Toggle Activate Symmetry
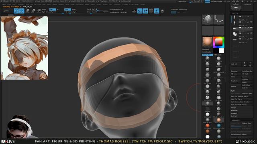 click(x=179, y=10)
